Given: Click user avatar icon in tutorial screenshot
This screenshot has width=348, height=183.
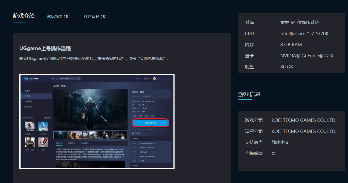Looking at the screenshot, I should (154, 79).
